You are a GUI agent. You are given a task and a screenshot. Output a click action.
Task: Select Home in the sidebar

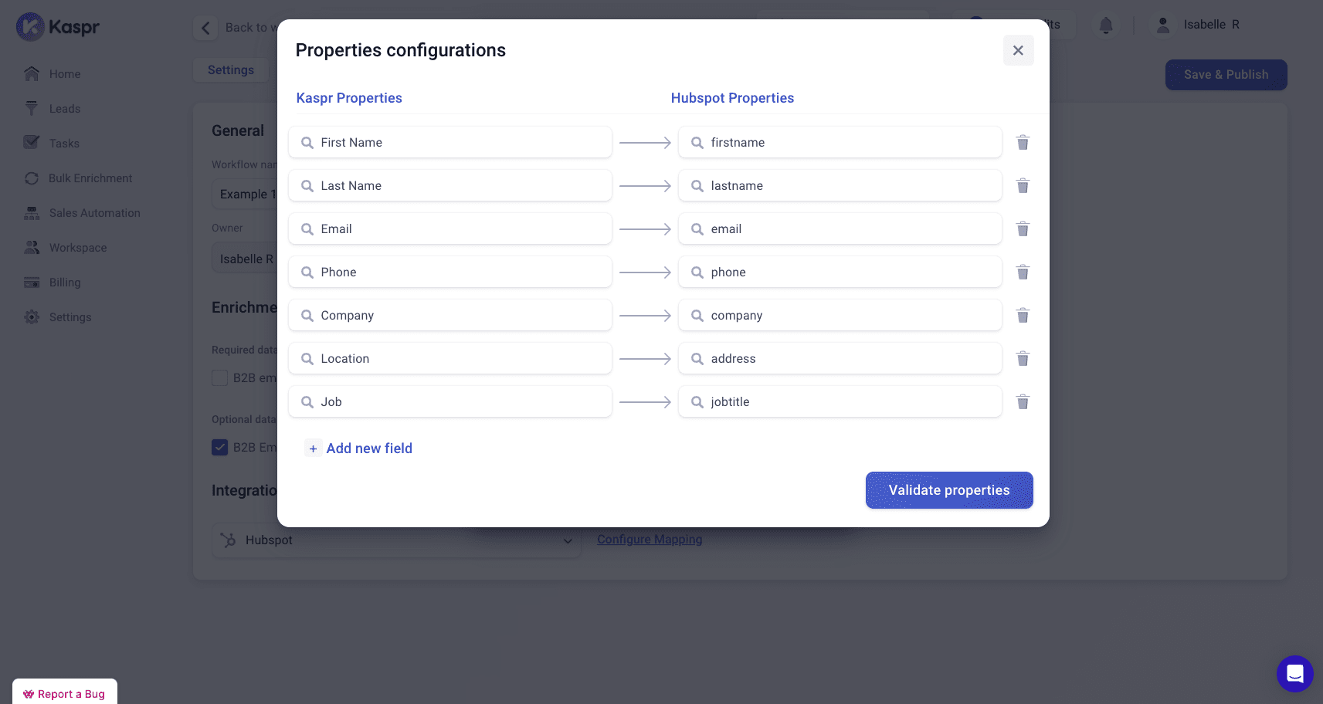[x=65, y=73]
